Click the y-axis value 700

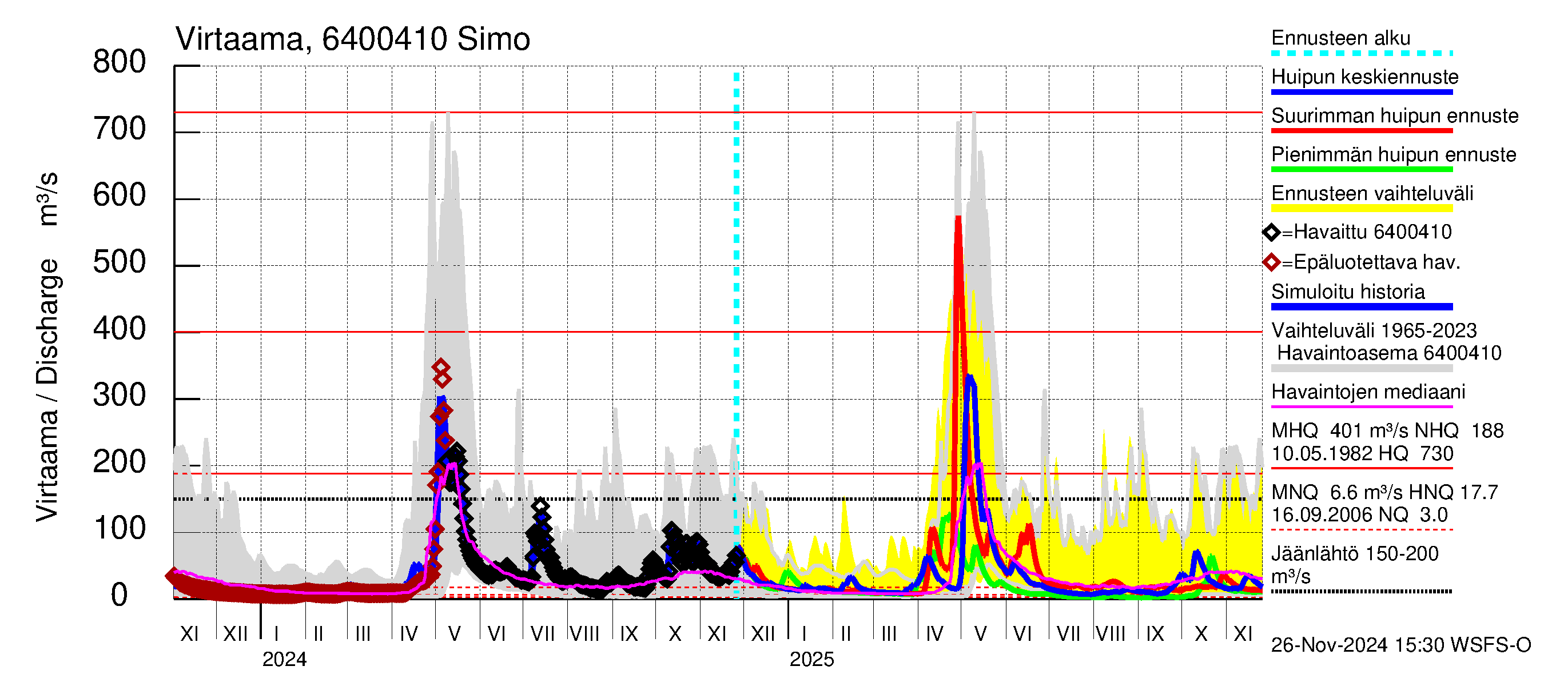pos(120,129)
